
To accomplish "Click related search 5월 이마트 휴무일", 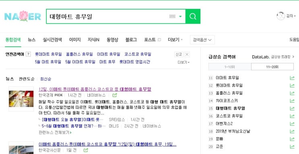I will [80, 62].
